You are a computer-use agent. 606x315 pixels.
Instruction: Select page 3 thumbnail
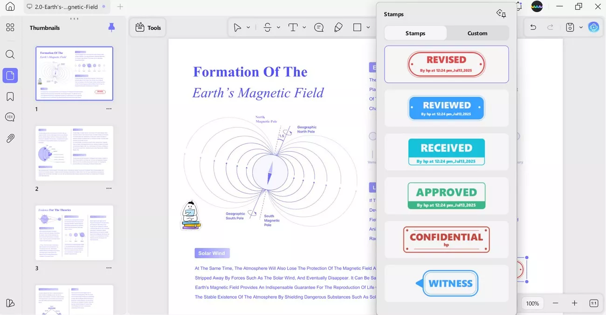coord(75,233)
